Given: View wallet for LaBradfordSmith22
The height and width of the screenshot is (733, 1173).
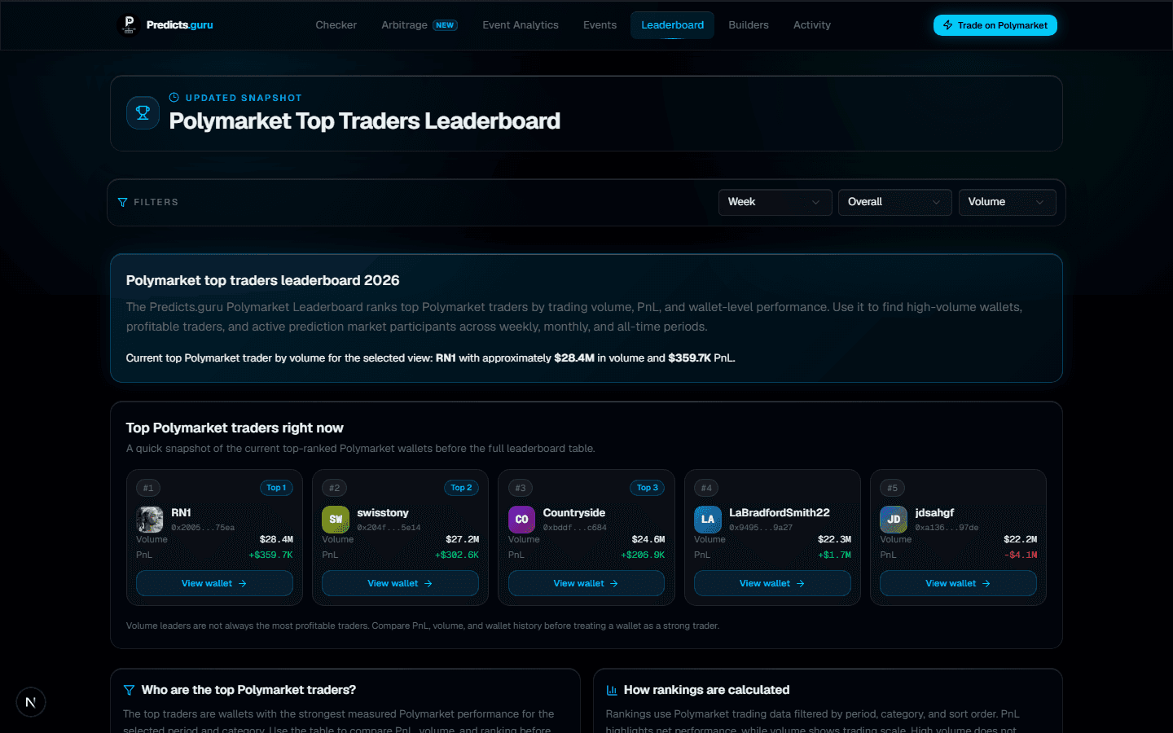Looking at the screenshot, I should [x=772, y=583].
